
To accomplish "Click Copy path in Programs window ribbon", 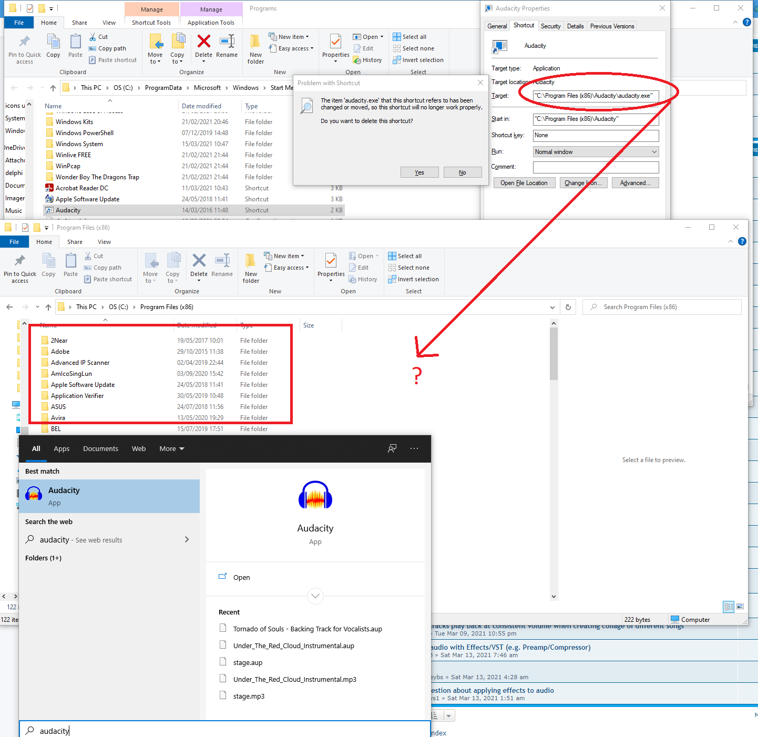I will tap(107, 48).
